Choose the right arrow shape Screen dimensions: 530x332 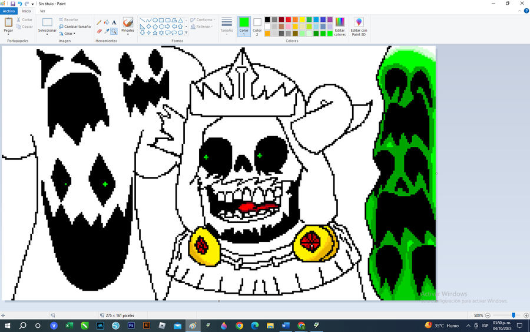pos(168,27)
